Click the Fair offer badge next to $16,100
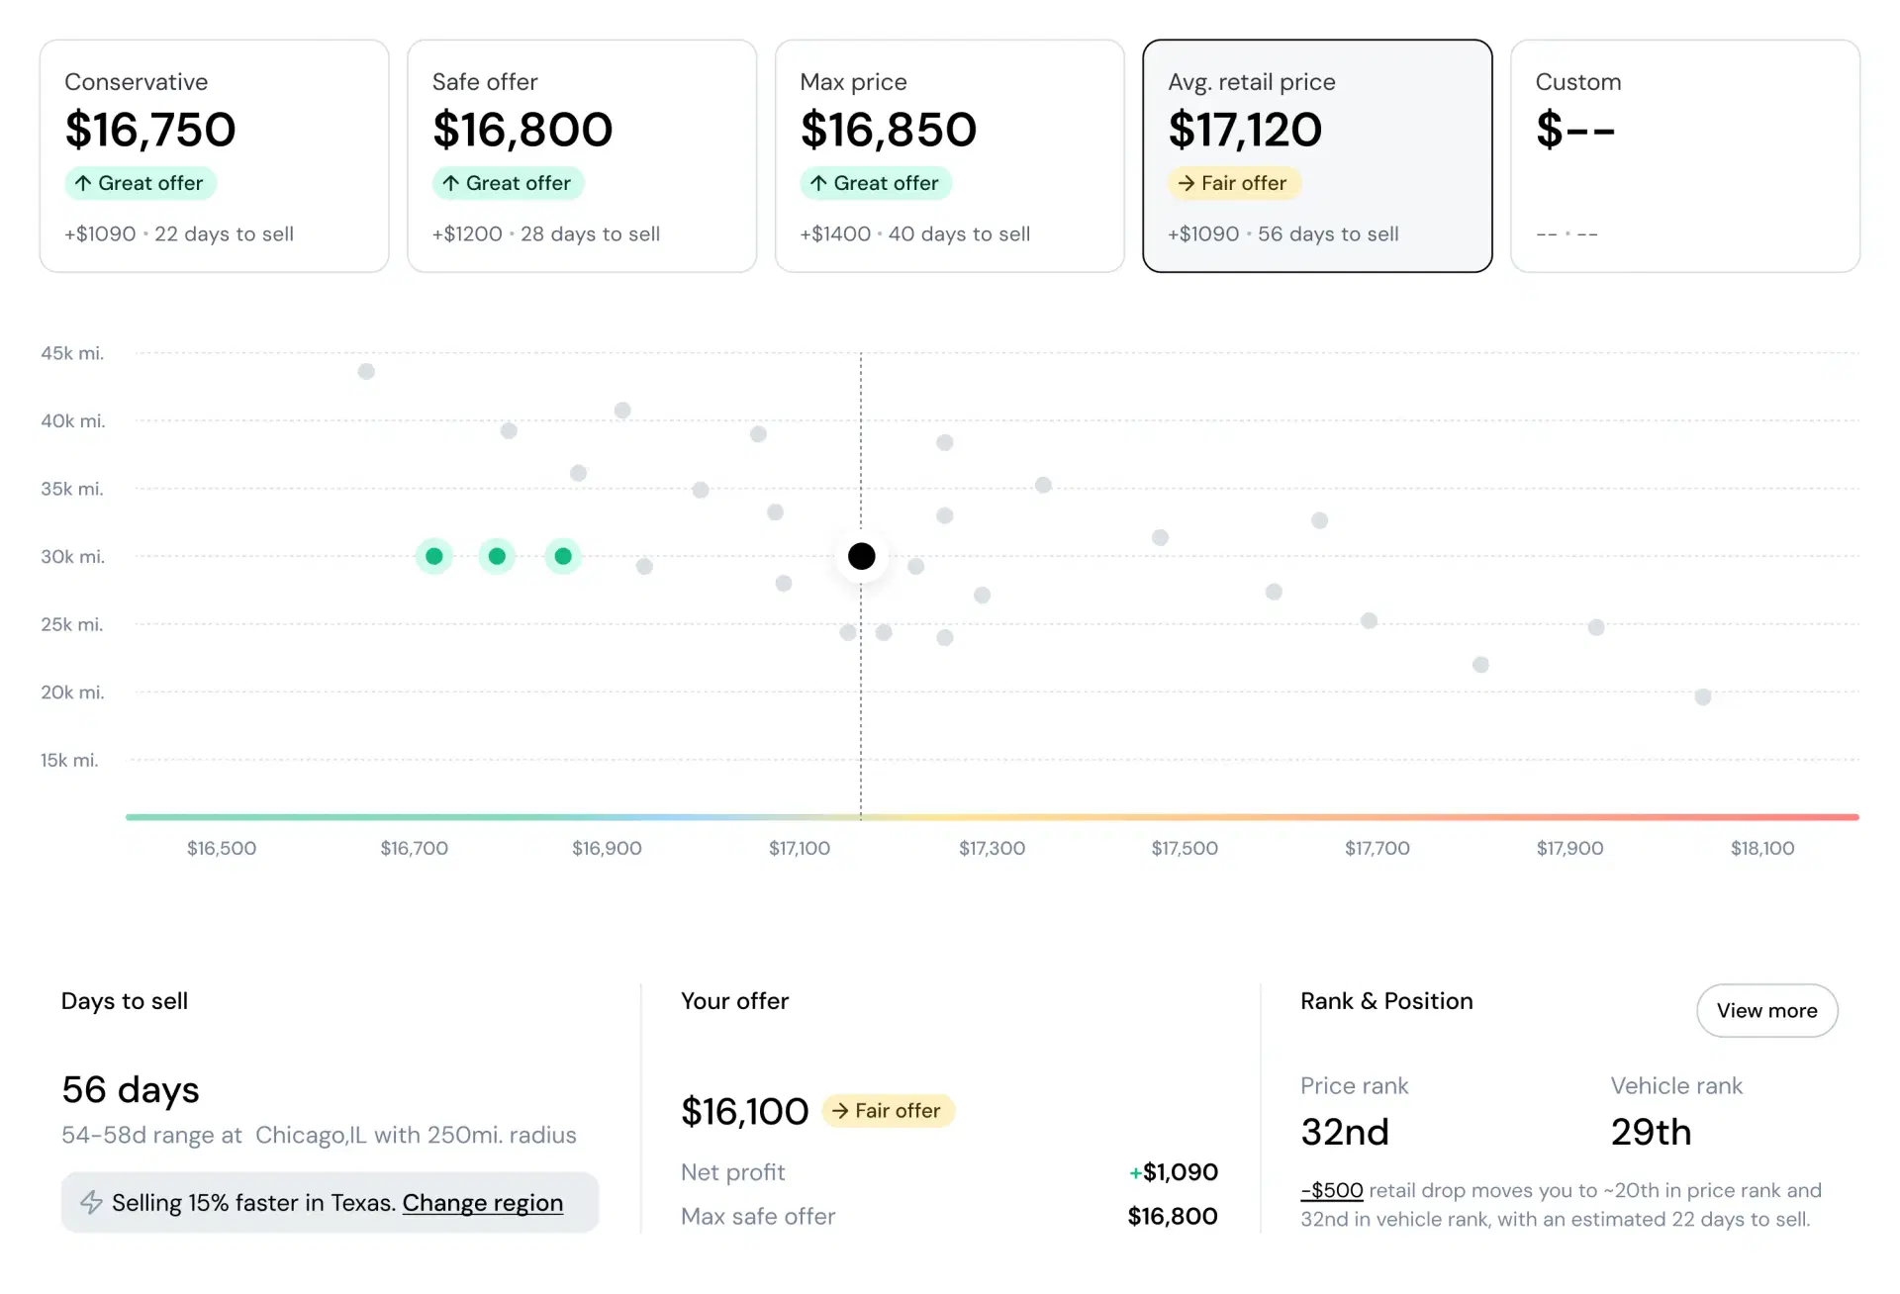1900x1294 pixels. point(888,1111)
